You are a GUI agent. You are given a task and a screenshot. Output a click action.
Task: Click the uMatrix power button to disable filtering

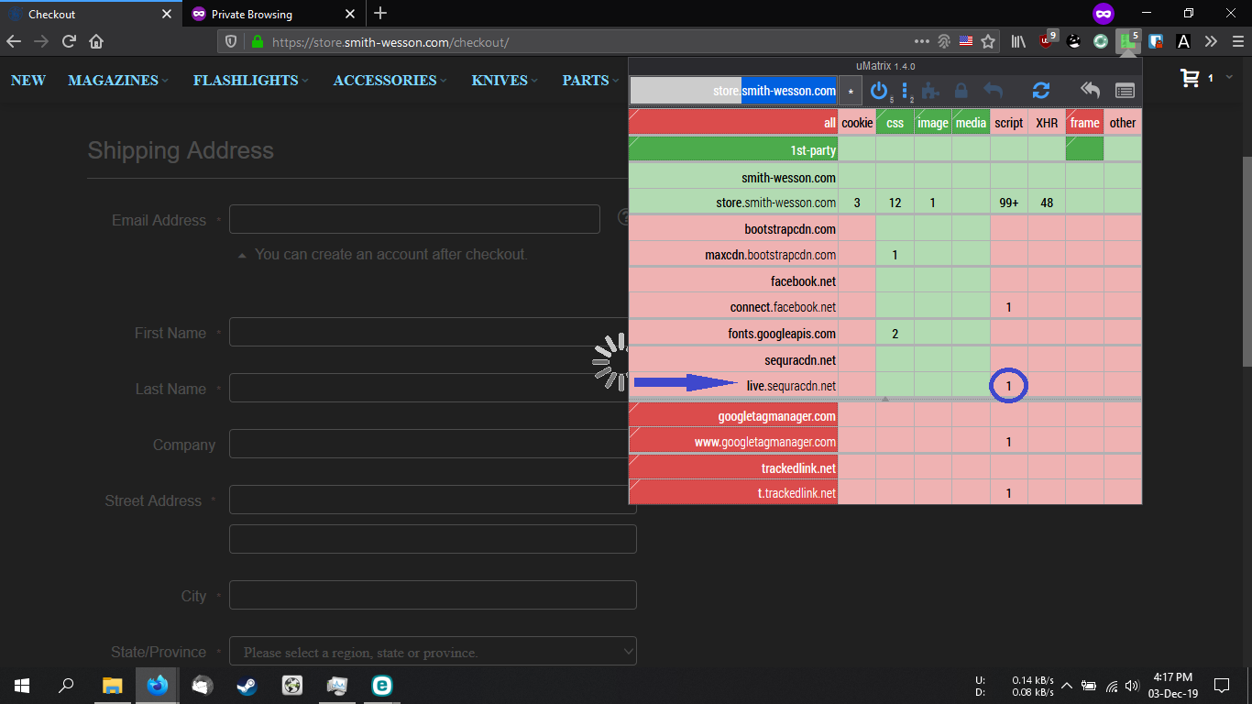[879, 91]
